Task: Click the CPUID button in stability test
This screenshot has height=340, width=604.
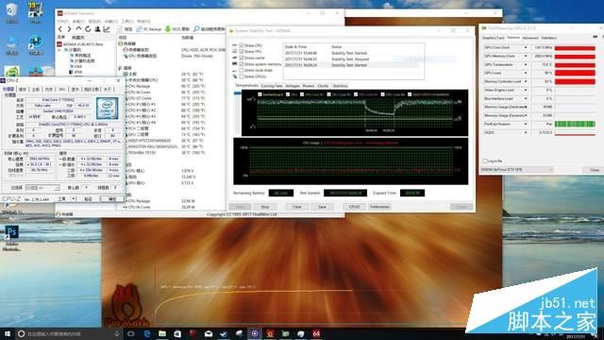Action: [355, 207]
